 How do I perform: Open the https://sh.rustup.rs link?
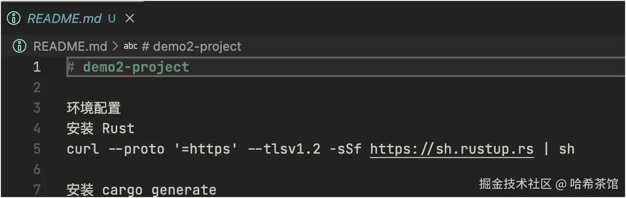[x=452, y=149]
